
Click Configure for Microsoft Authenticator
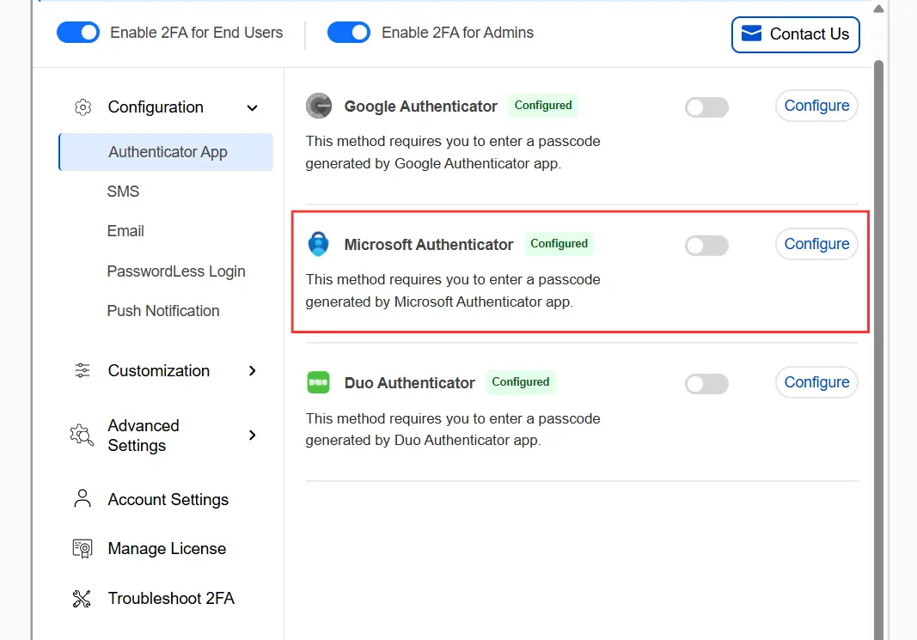(x=816, y=244)
